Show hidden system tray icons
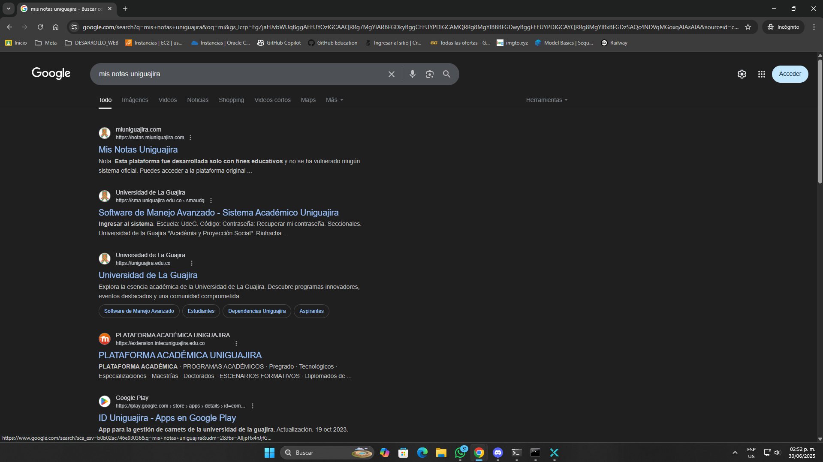The width and height of the screenshot is (823, 462). click(x=735, y=453)
